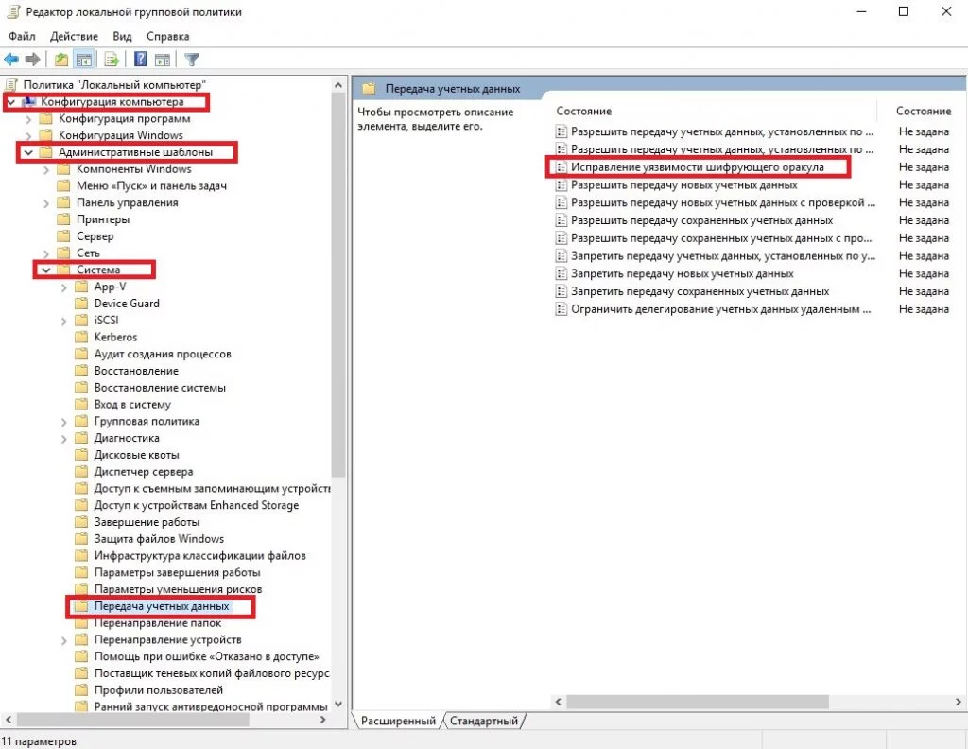The image size is (968, 749).
Task: Expand the Компоненты Windows node
Action: 46,169
